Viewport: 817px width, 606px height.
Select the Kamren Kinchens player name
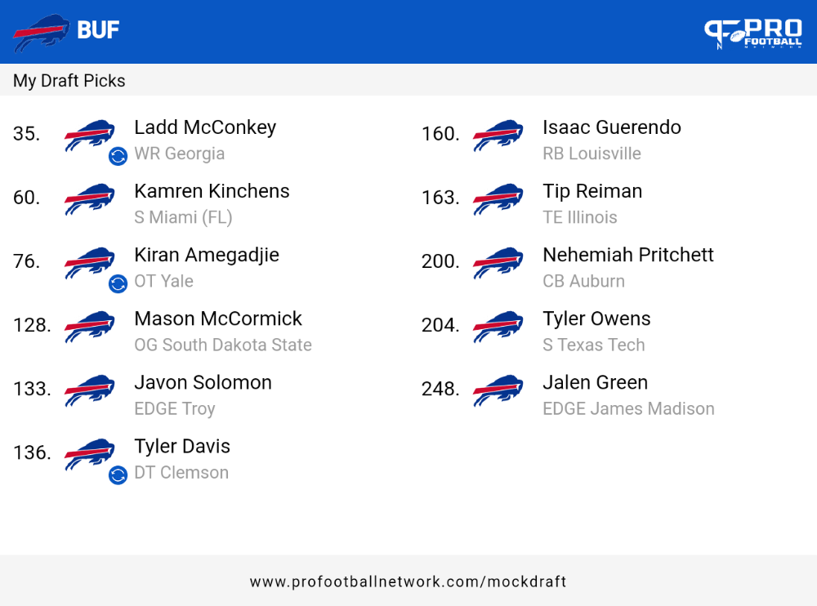[x=212, y=191]
